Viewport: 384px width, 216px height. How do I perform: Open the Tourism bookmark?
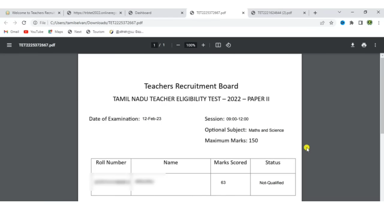click(x=95, y=32)
